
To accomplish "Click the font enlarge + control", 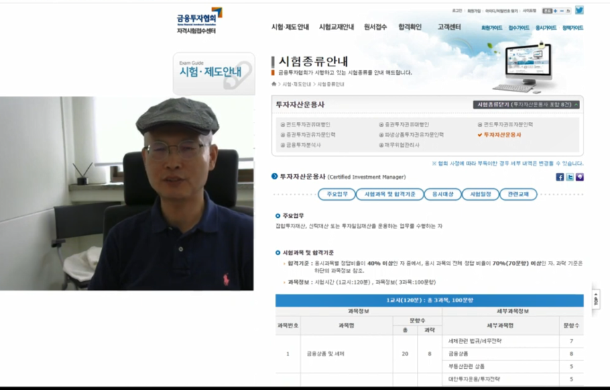I will click(x=556, y=10).
